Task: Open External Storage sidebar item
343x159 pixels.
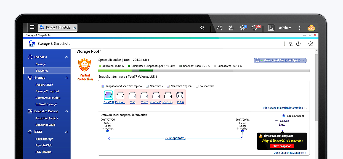Action: 46,104
